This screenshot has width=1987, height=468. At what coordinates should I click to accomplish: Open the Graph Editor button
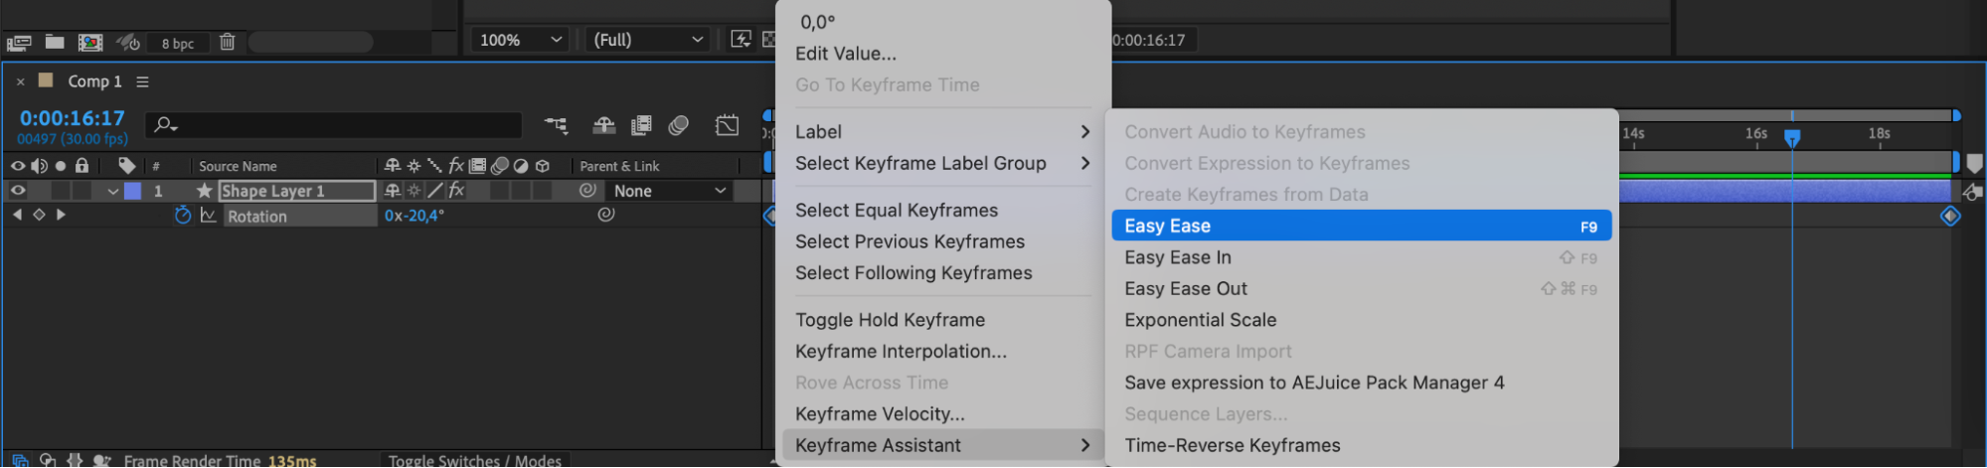coord(727,125)
